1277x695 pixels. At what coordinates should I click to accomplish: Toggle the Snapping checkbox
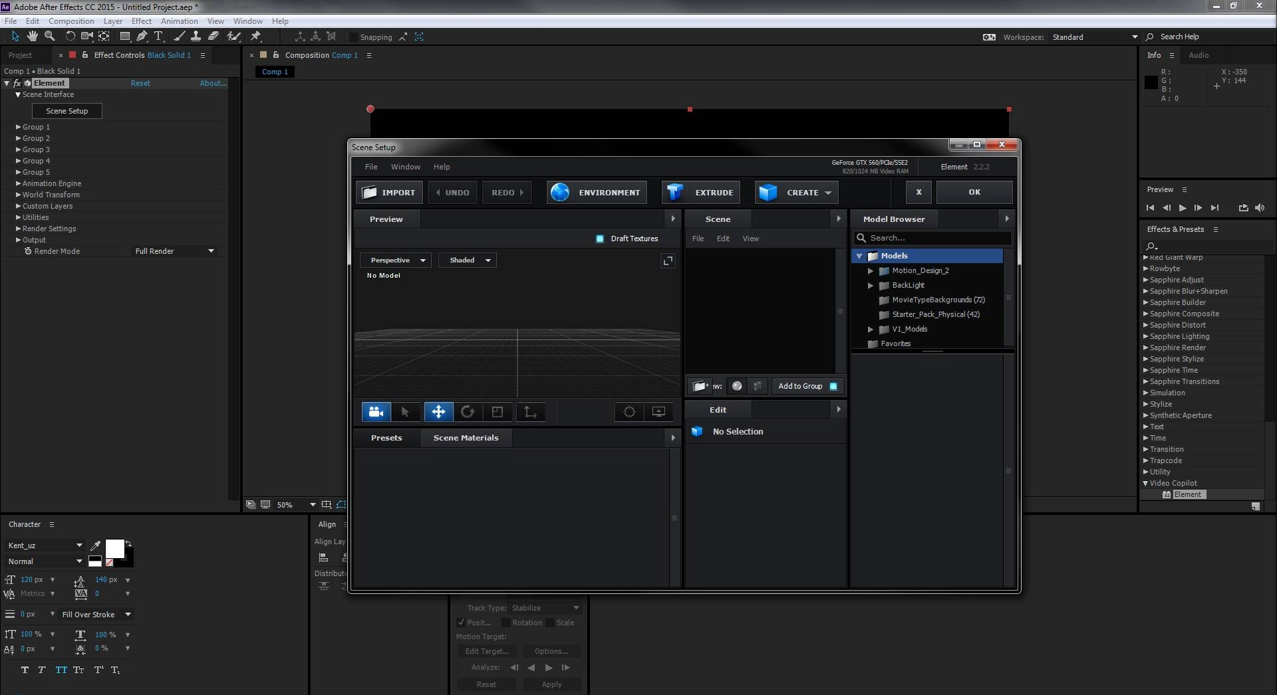tap(353, 37)
